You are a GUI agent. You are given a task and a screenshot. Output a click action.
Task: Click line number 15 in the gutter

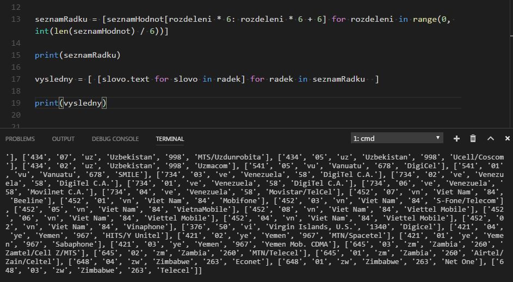(16, 55)
